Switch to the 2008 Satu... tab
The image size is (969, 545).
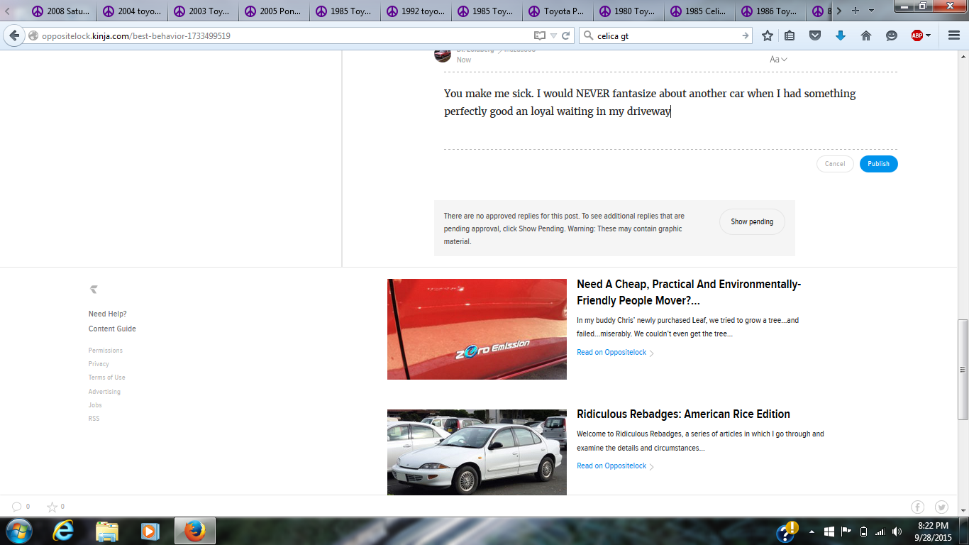pos(60,11)
